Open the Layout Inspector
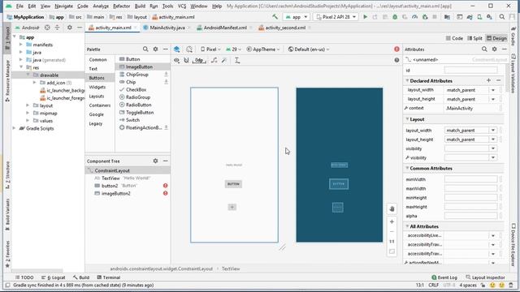 pos(485,277)
